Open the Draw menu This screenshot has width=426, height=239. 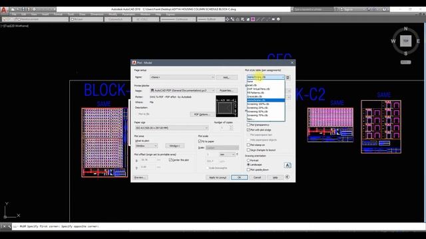point(83,15)
